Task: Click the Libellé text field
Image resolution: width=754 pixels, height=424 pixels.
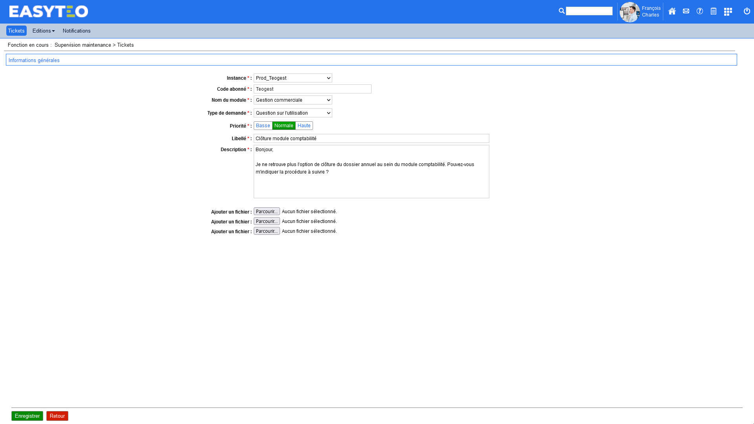Action: (371, 139)
